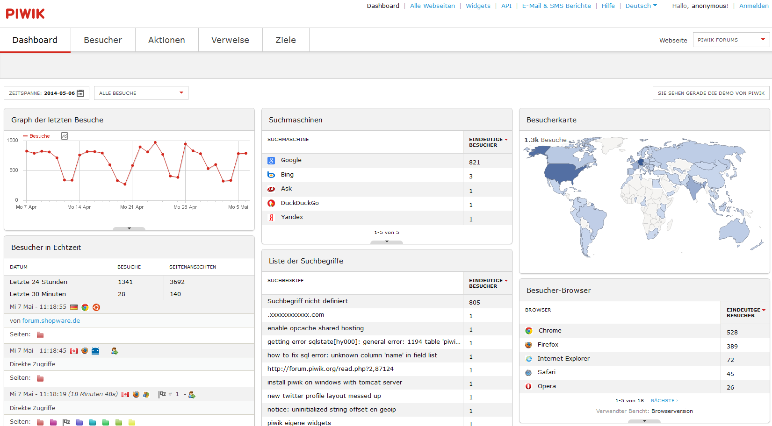The width and height of the screenshot is (772, 426).
Task: Click the Google icon in Suchmaschinen table
Action: coord(271,161)
